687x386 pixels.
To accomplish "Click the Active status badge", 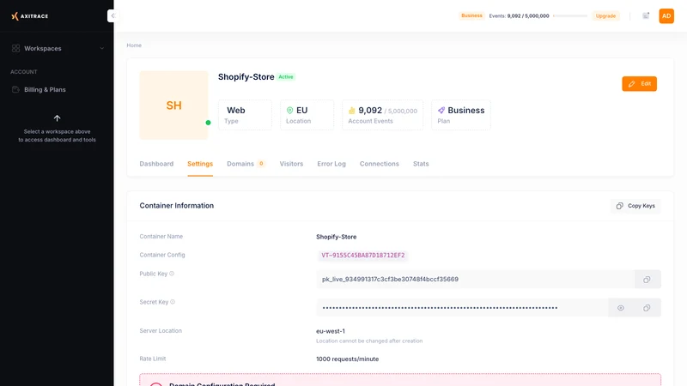I will tap(286, 76).
